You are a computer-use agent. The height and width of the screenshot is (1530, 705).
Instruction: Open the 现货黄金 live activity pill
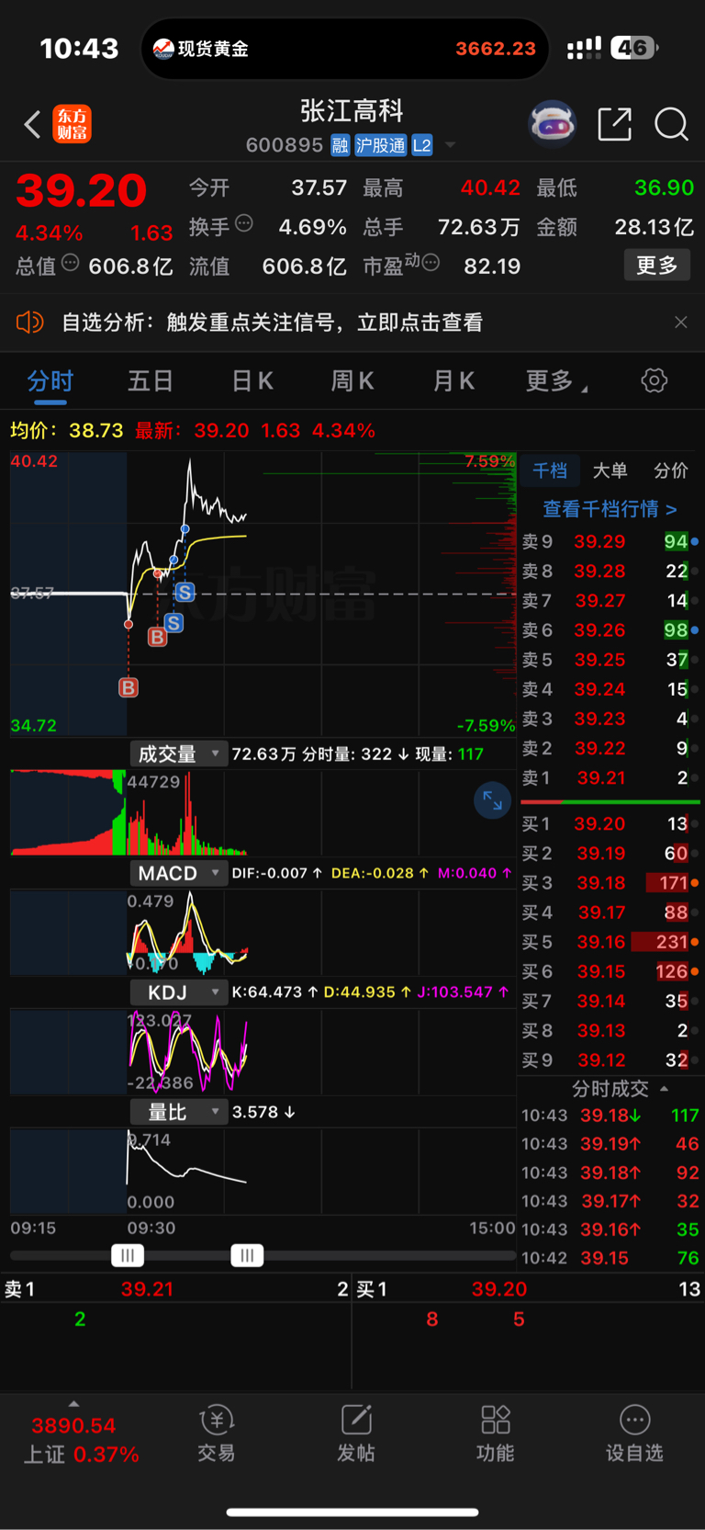[x=345, y=49]
